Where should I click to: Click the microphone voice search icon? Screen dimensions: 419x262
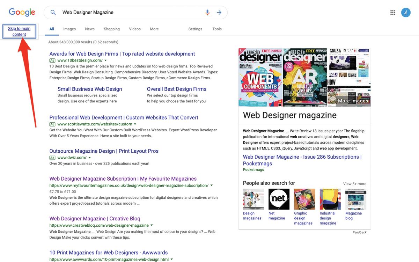[207, 12]
